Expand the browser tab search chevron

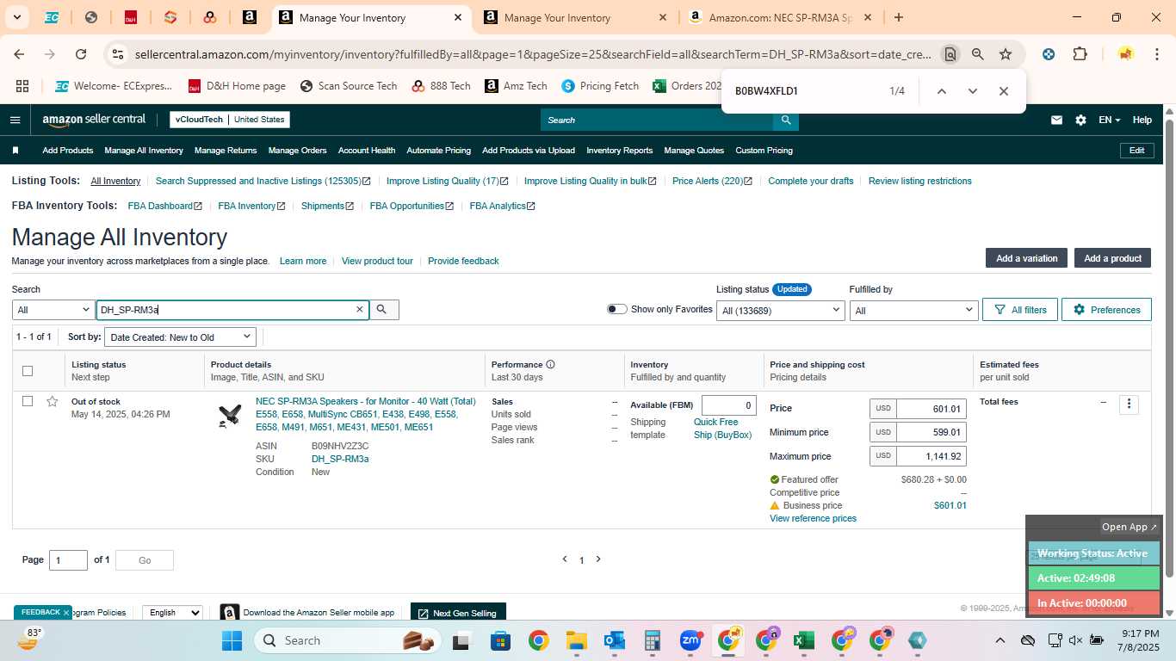click(x=16, y=17)
